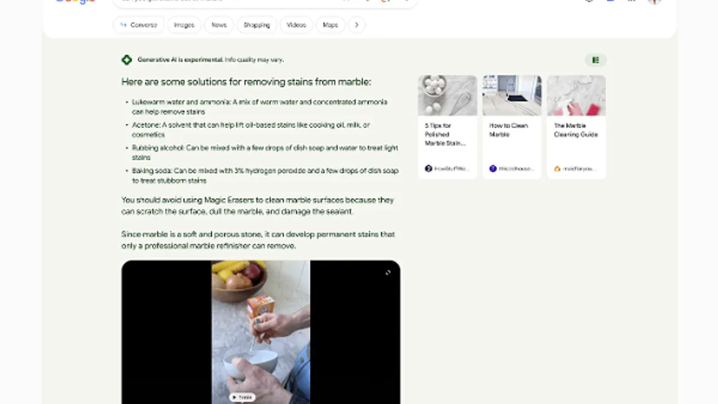This screenshot has width=718, height=404.
Task: Click the TikTok label on the video
Action: click(242, 397)
